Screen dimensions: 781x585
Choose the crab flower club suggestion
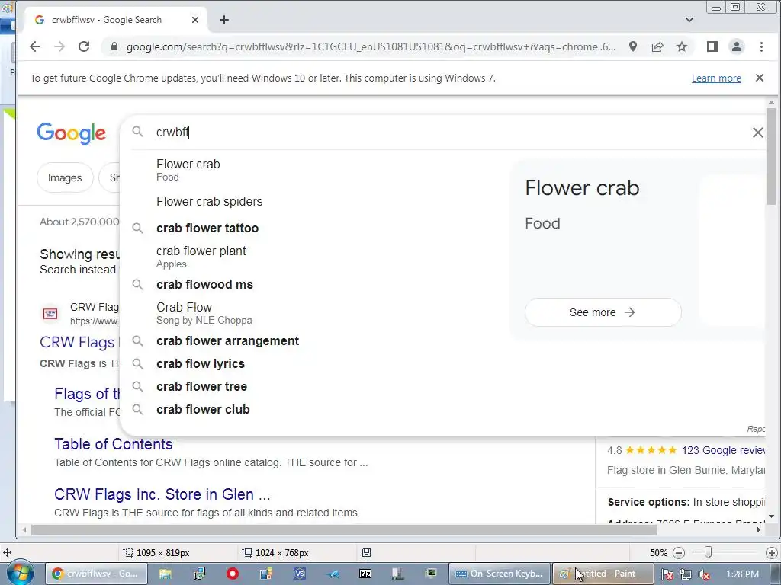pos(319,409)
